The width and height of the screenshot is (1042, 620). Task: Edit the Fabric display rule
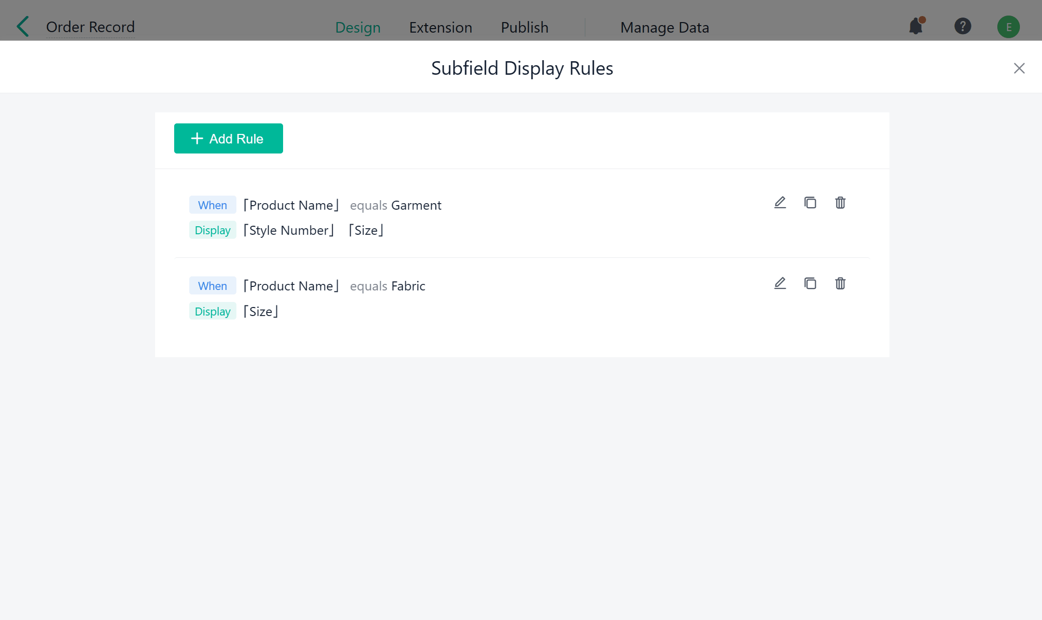click(779, 283)
